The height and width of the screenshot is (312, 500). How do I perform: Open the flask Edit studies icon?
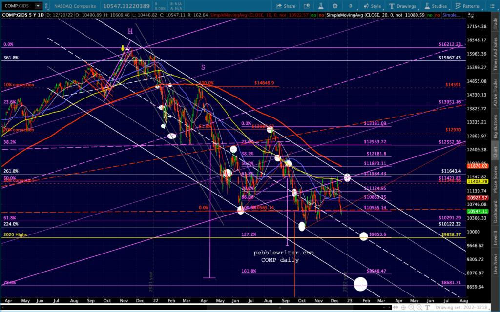321,6
